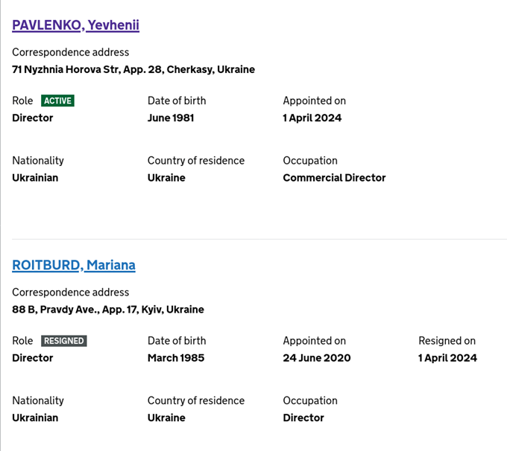Click the first Correspondence address label
The image size is (507, 451).
click(71, 52)
